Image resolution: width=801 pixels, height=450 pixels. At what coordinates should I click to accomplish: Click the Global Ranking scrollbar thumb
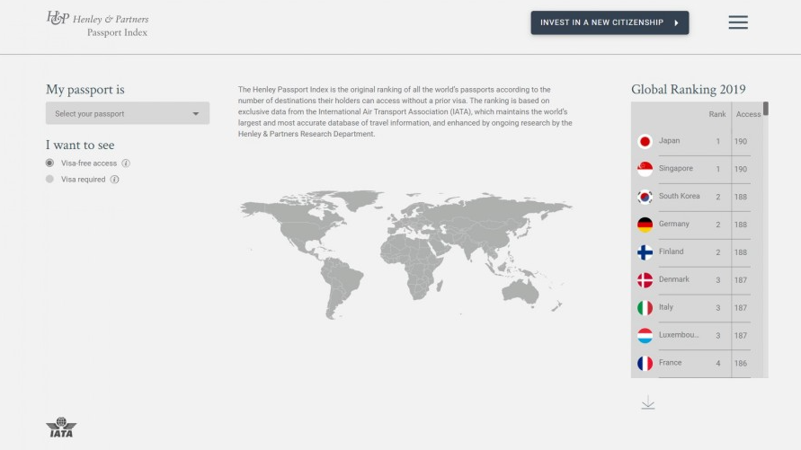click(x=766, y=109)
